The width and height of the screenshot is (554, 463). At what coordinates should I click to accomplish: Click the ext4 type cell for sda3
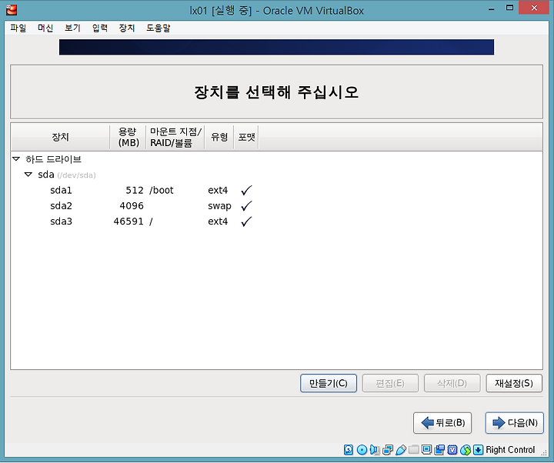[x=218, y=222]
